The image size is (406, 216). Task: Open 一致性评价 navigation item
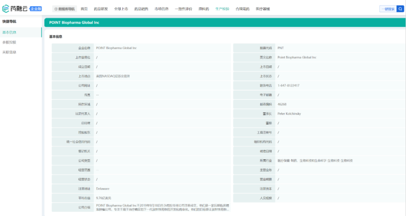pyautogui.click(x=183, y=9)
